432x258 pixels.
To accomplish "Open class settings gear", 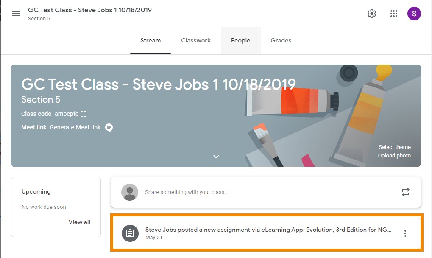I will [372, 14].
